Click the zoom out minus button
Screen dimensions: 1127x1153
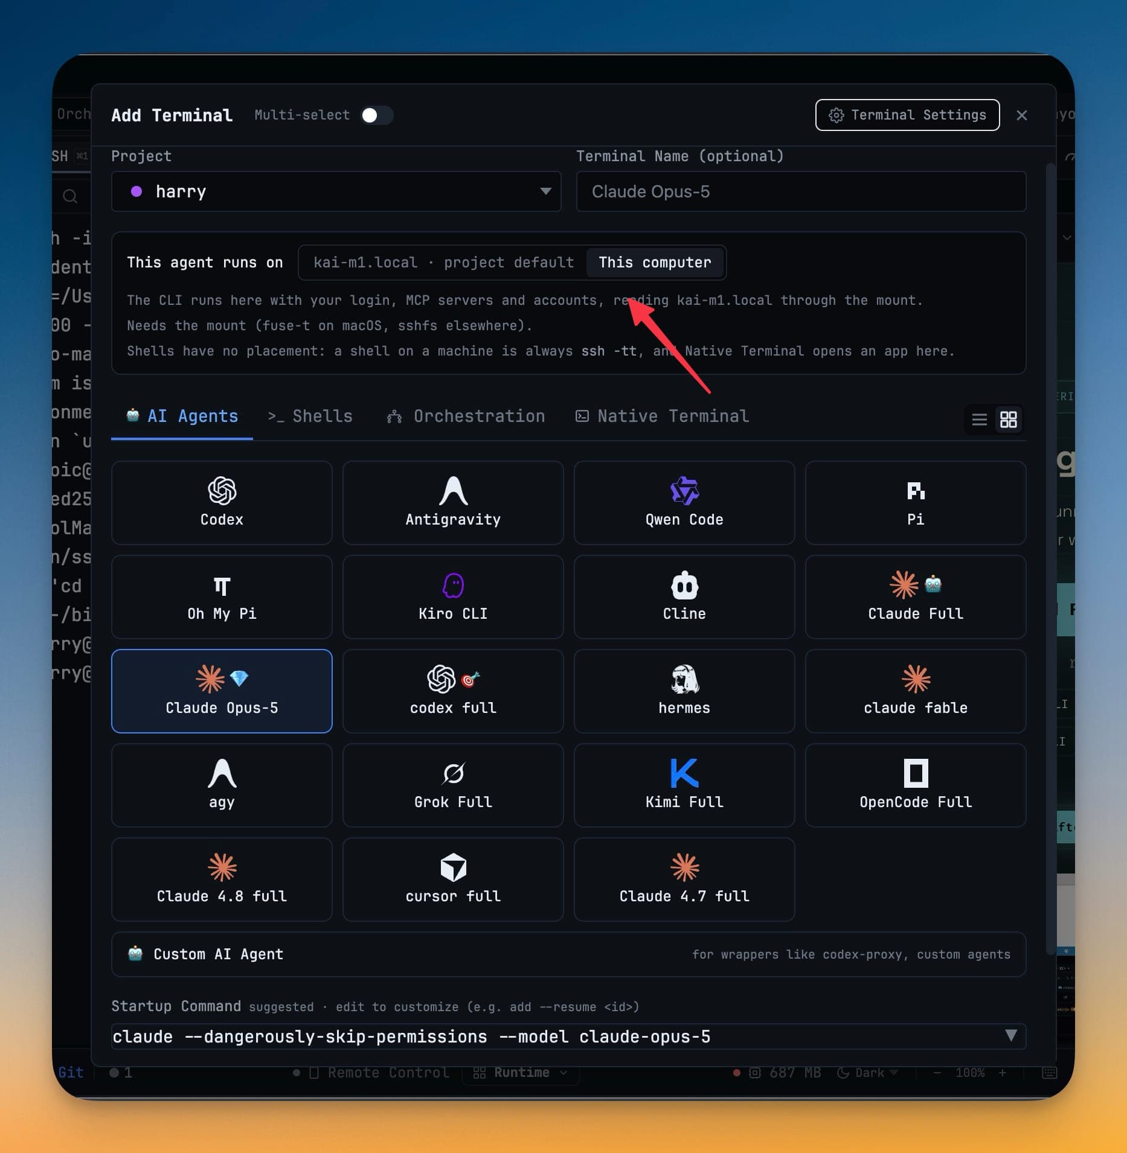click(937, 1073)
